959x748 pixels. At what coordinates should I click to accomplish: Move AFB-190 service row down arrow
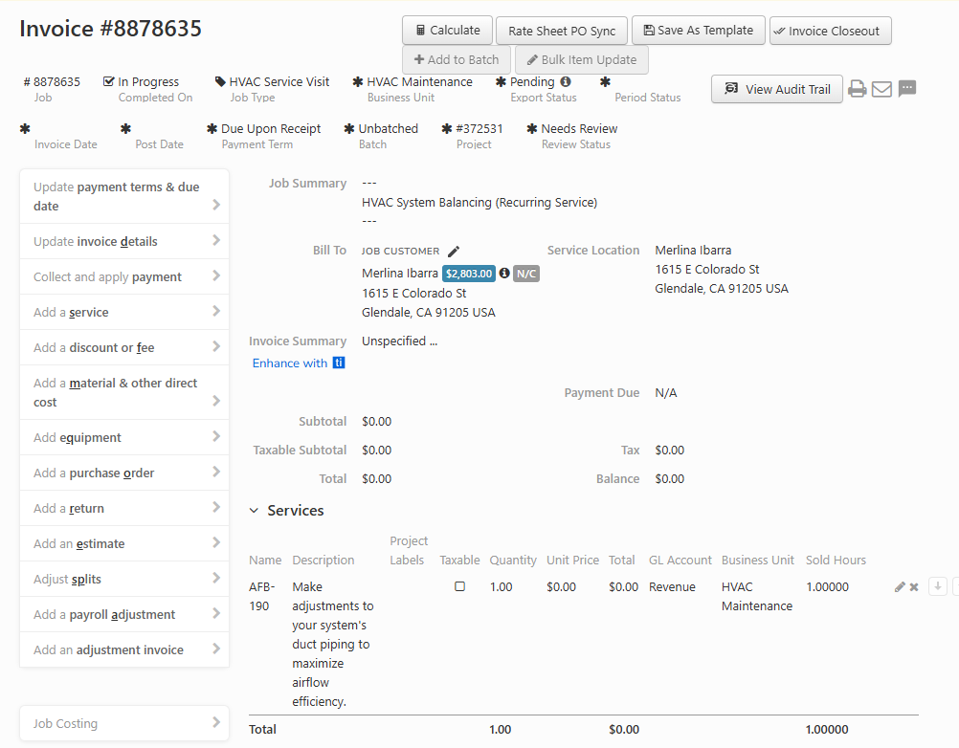[938, 586]
